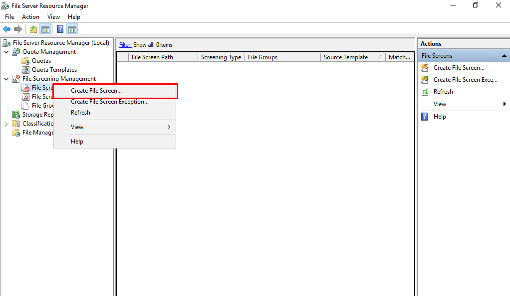Open Help from the blue question-mark toolbar icon
The image size is (510, 296).
(60, 29)
